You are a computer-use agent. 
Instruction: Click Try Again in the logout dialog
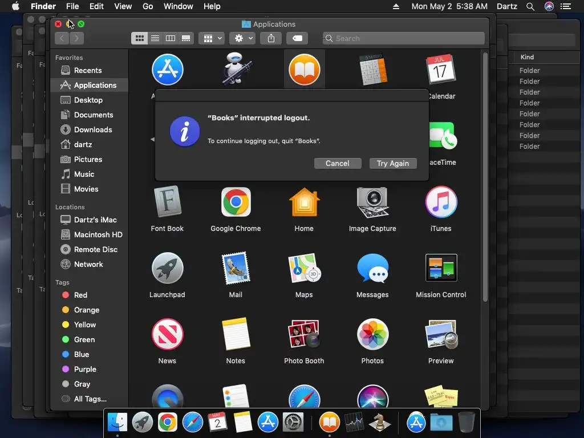click(393, 163)
